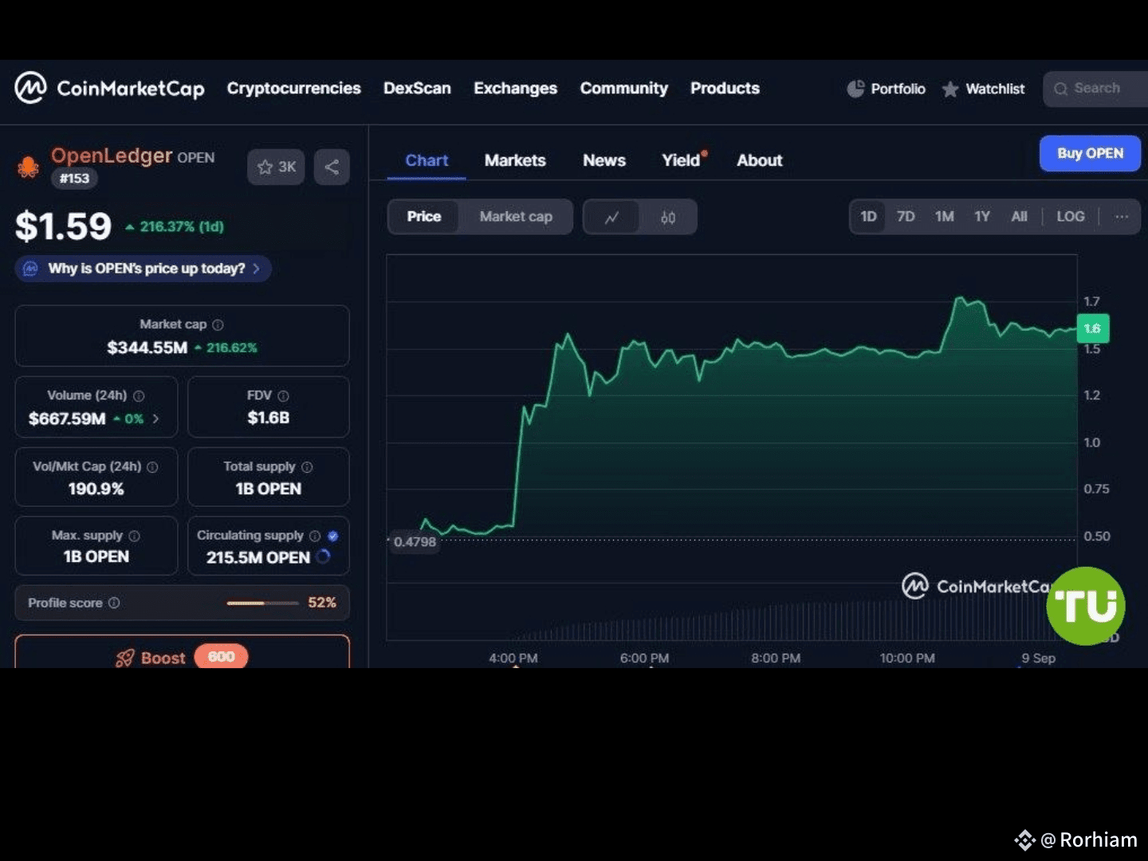Show Circulating supply info tooltip
The image size is (1148, 861).
tap(315, 536)
